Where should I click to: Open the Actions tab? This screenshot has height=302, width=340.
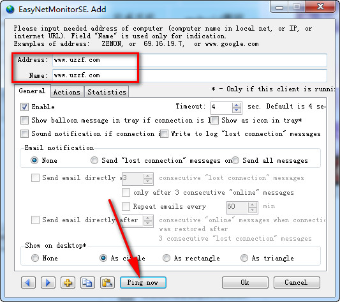67,92
